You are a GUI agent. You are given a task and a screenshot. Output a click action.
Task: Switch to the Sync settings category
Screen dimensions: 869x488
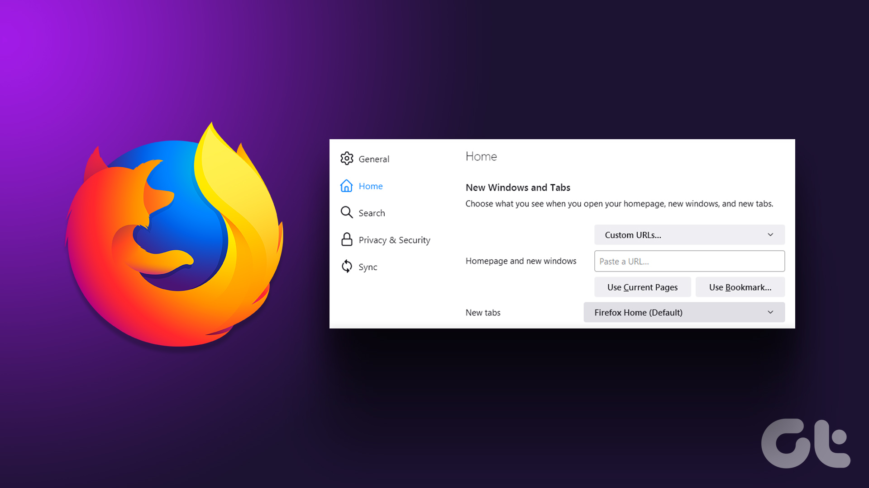click(x=368, y=267)
